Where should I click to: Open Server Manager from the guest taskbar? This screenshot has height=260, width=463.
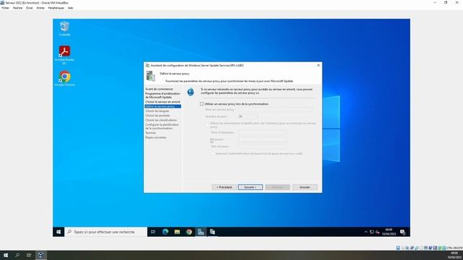click(201, 232)
